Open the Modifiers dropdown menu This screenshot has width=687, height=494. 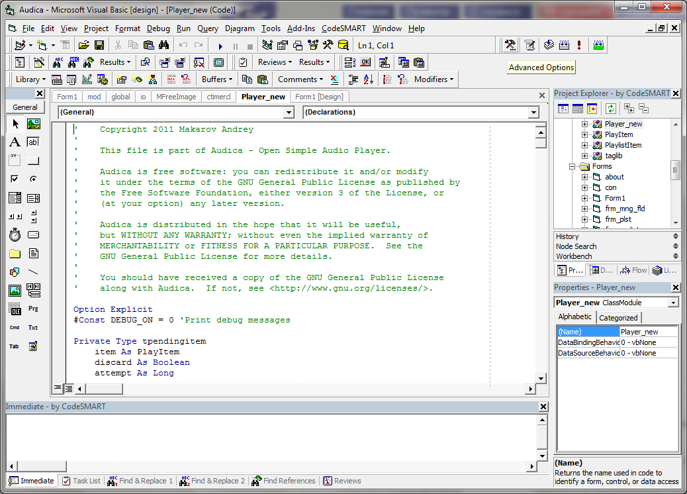click(x=434, y=79)
